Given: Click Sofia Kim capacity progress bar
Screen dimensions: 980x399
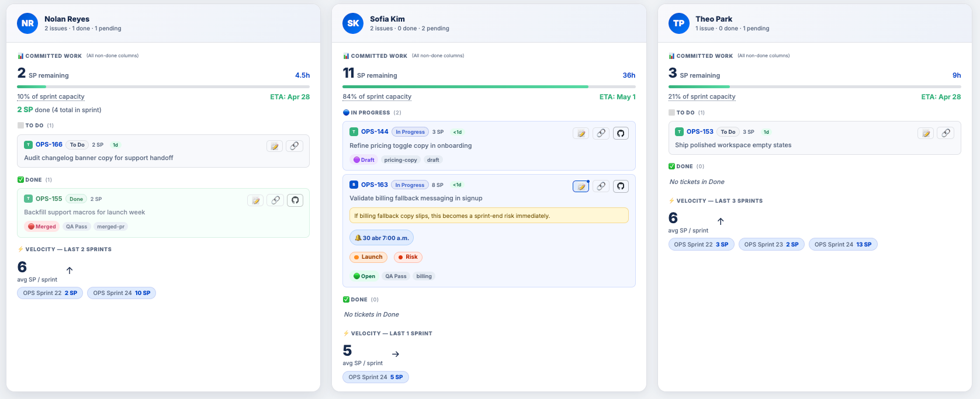Looking at the screenshot, I should coord(489,86).
